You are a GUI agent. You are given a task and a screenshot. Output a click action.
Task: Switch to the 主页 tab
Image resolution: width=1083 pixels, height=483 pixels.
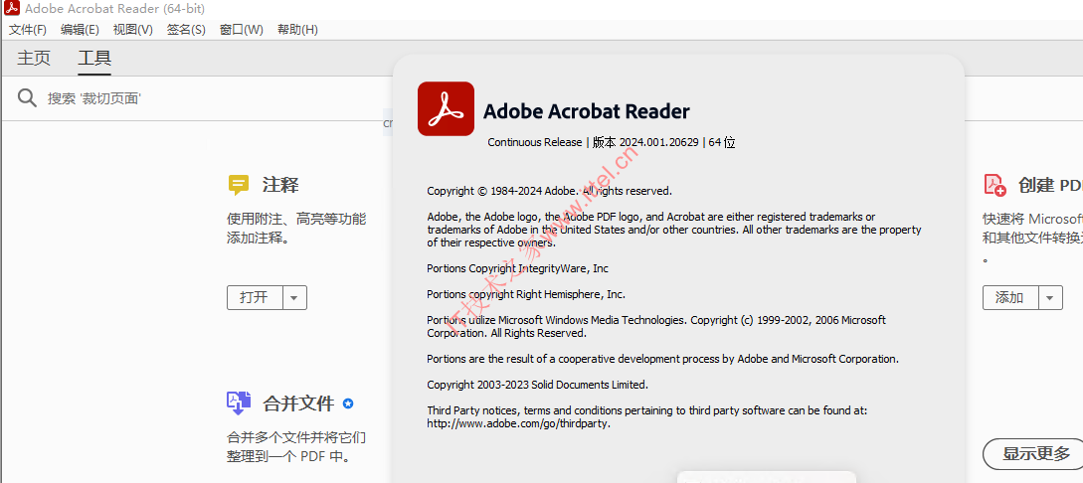pos(34,58)
